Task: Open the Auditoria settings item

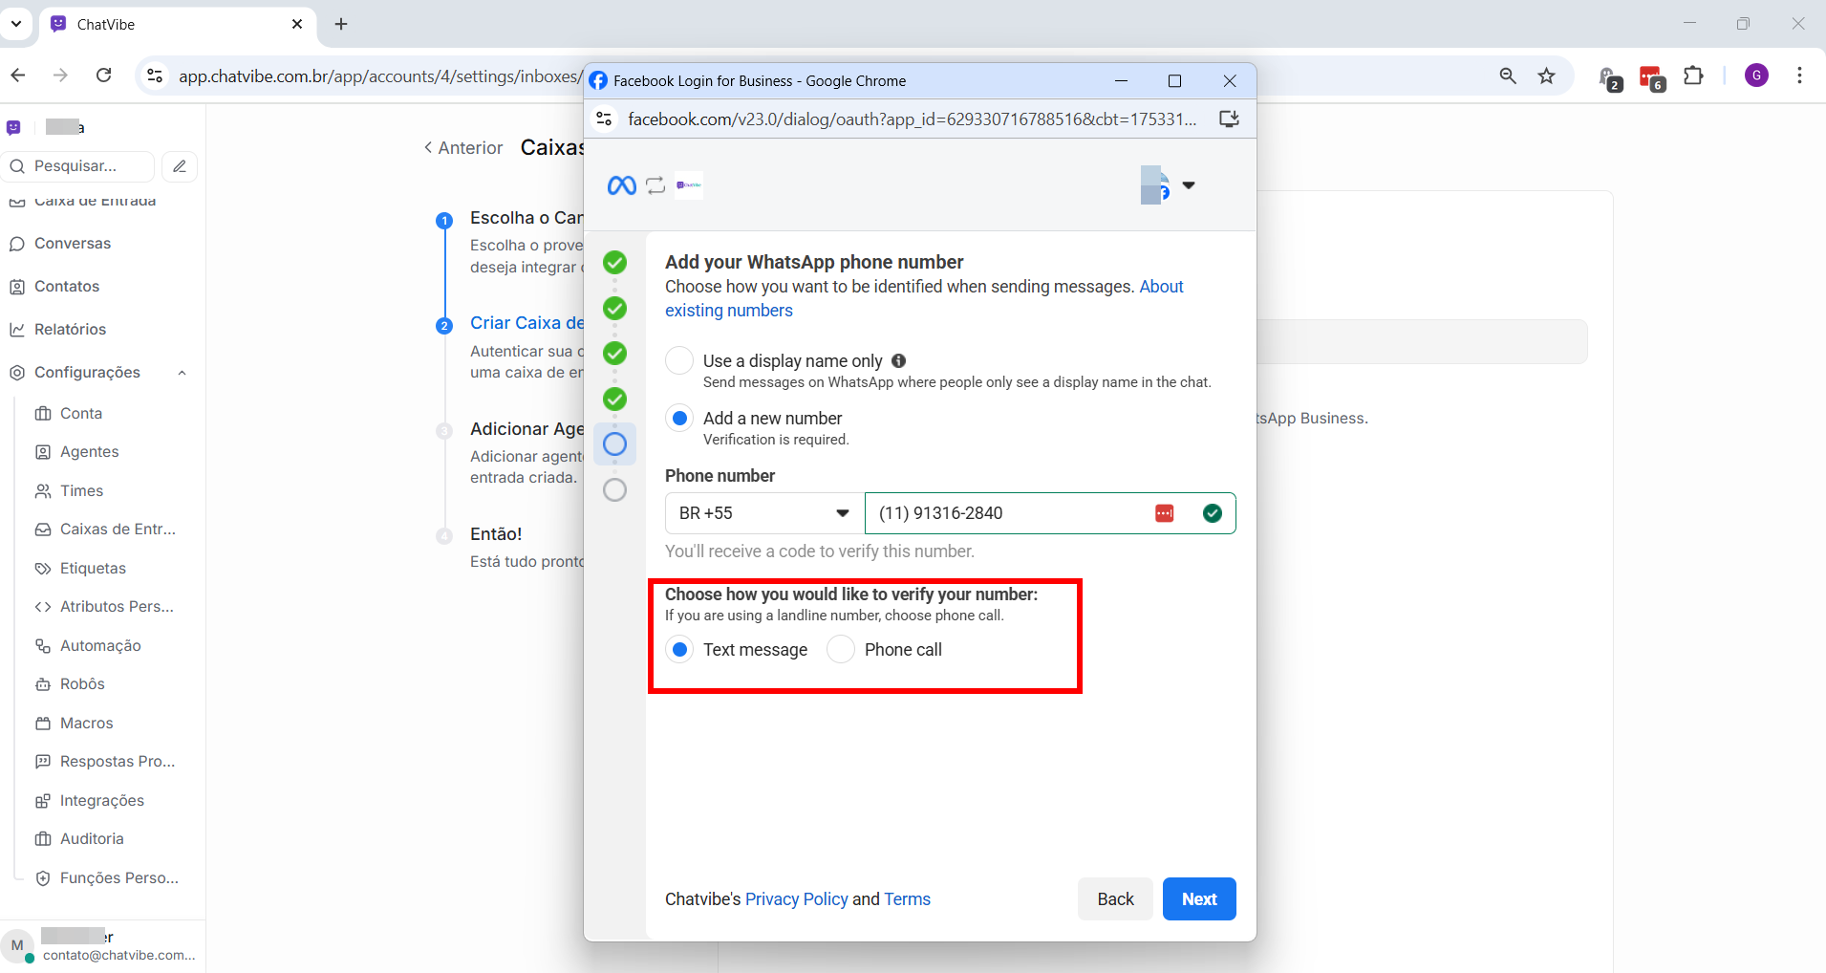Action: tap(92, 839)
